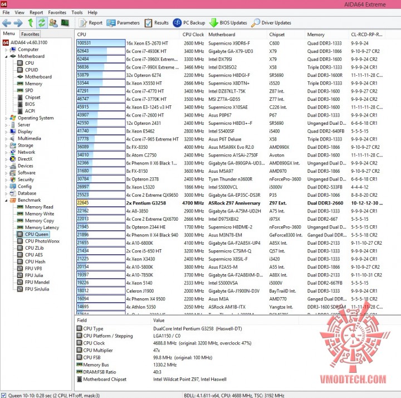401x398 pixels.
Task: Click the Database icon in tree
Action: [12, 193]
